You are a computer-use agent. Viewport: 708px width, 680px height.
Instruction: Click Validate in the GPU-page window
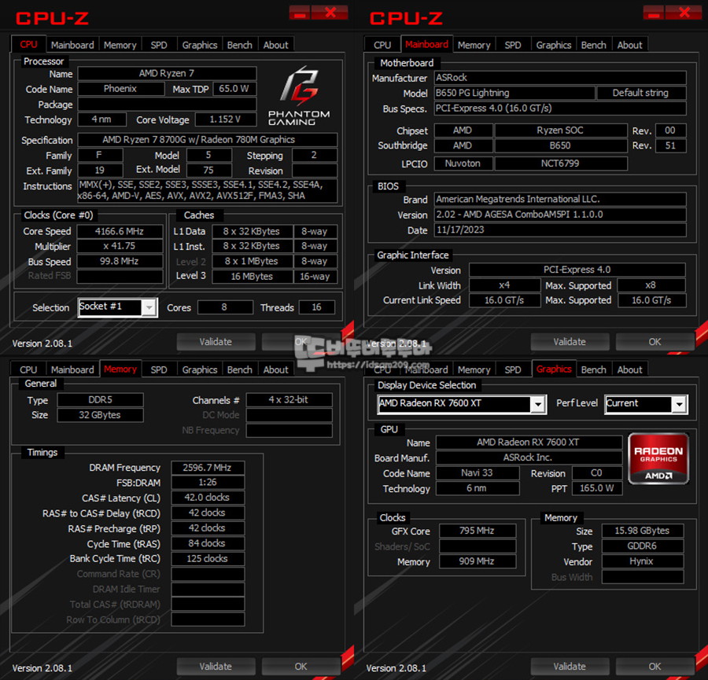(x=570, y=667)
